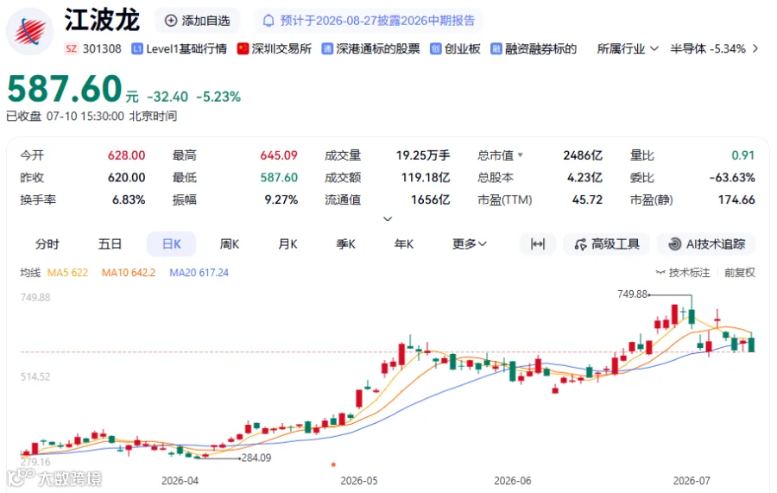Click 成交量 19.25万手 value
The image size is (777, 493).
pos(423,155)
